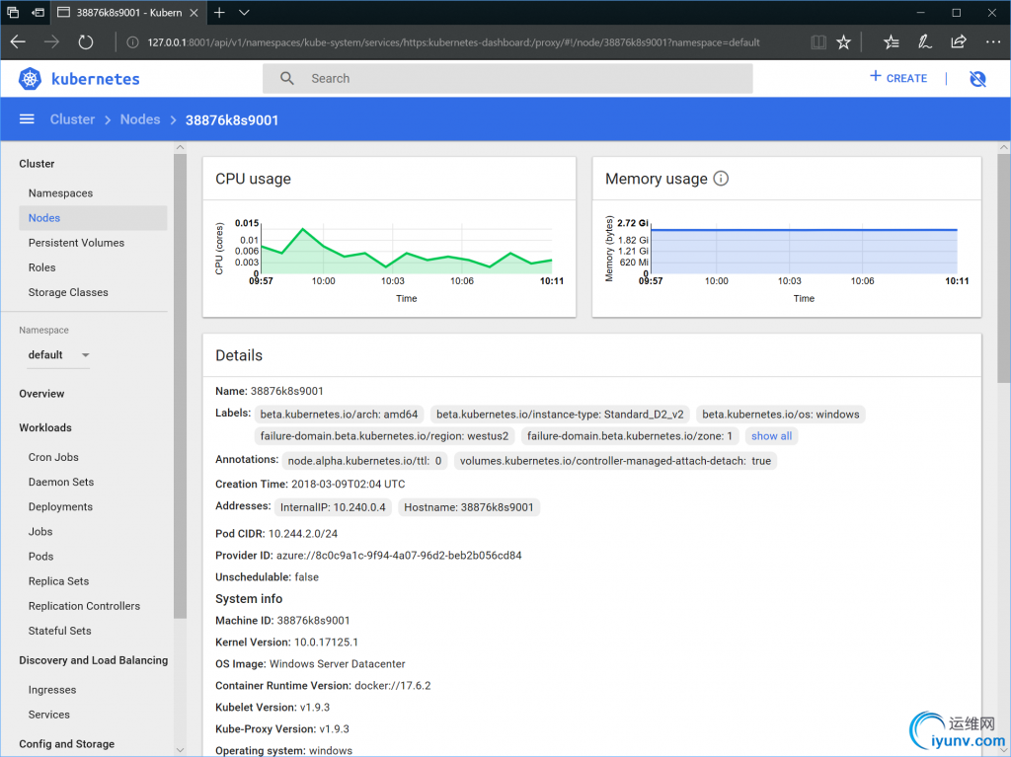Click the Search input field
Screen dimensions: 1011x757
pyautogui.click(x=507, y=79)
